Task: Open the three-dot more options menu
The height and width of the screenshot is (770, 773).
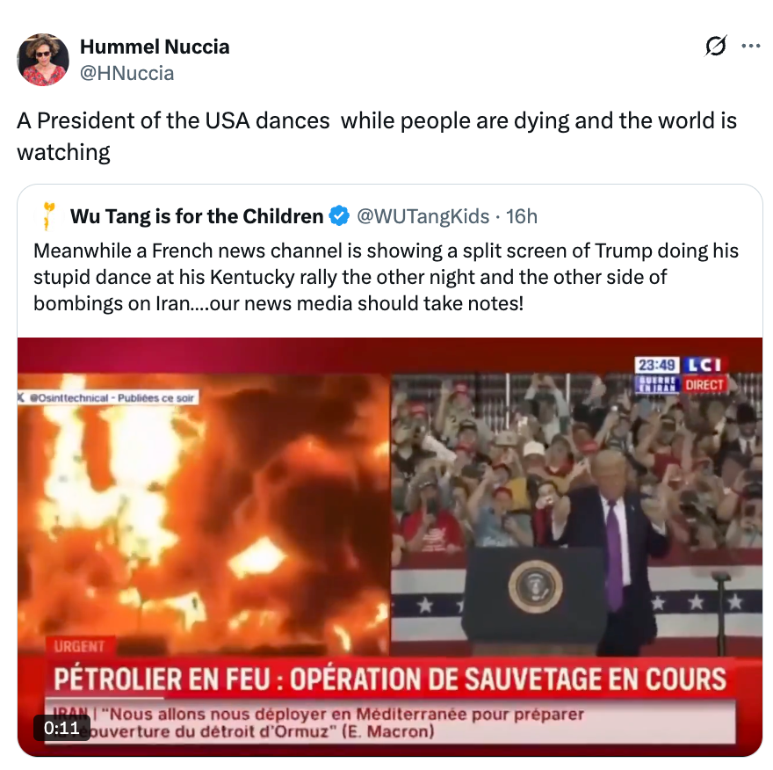Action: coord(750,46)
